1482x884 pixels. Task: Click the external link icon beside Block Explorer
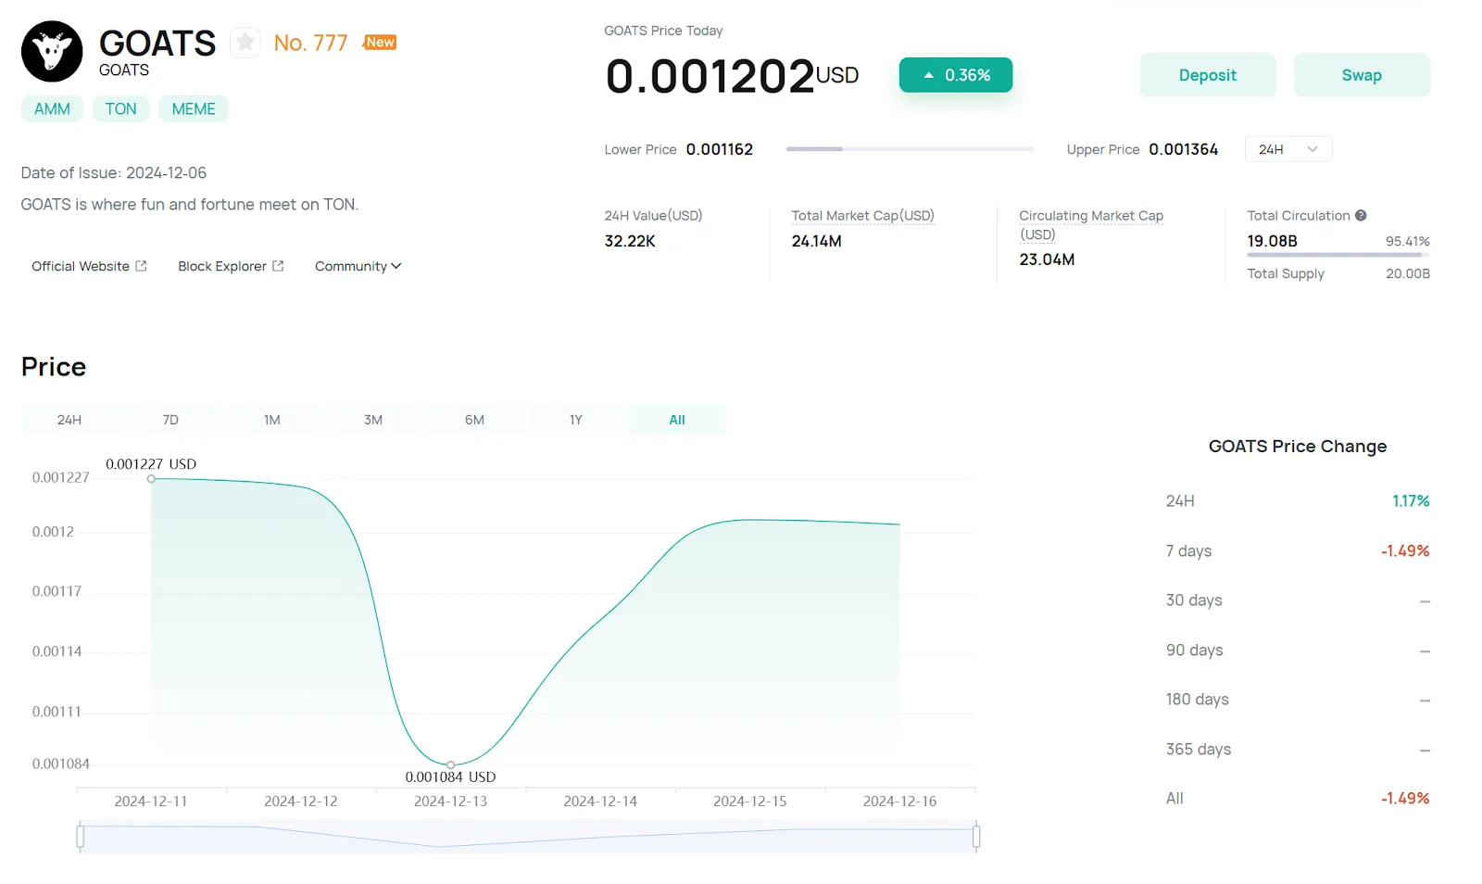pyautogui.click(x=278, y=266)
